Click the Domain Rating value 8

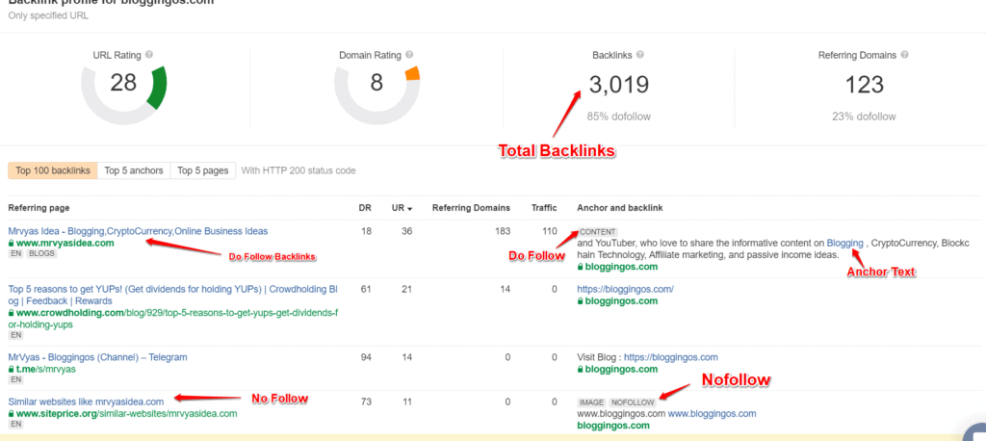(x=376, y=83)
